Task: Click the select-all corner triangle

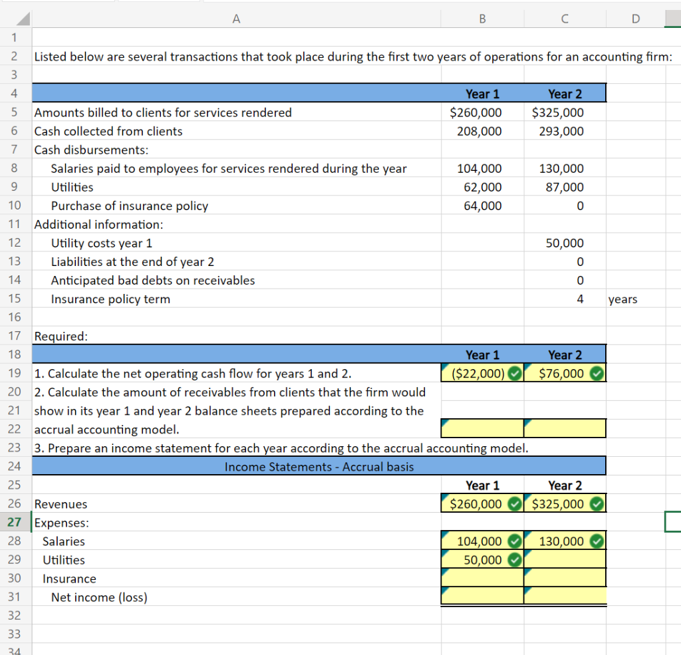Action: click(23, 19)
